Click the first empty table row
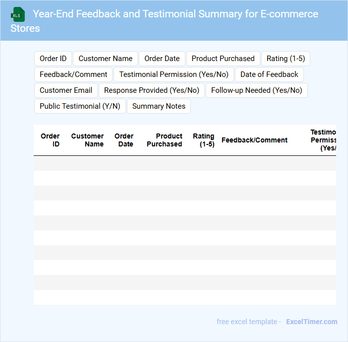This screenshot has width=348, height=342. [184, 163]
